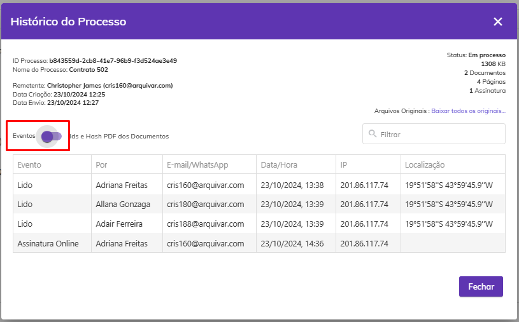
Task: Select the 1 Assinatura text
Action: (487, 90)
